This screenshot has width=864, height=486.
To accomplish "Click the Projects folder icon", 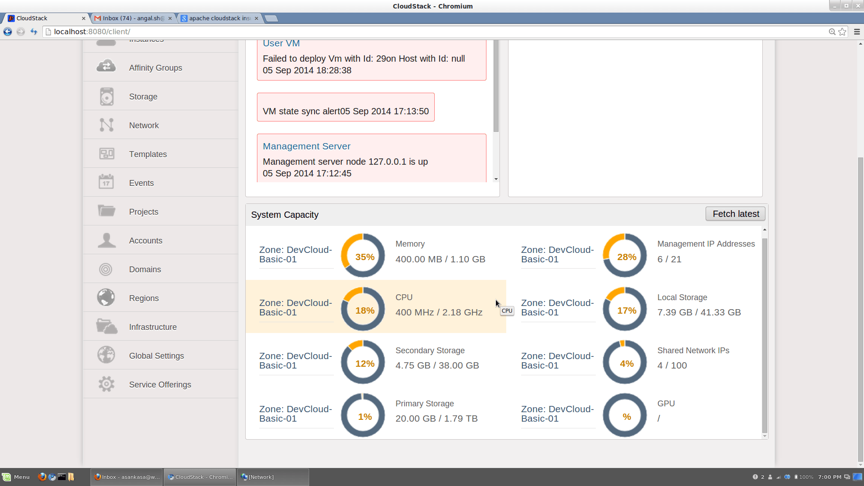I will [x=107, y=211].
